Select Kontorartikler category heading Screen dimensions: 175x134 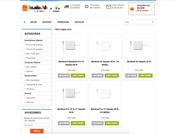click(31, 76)
